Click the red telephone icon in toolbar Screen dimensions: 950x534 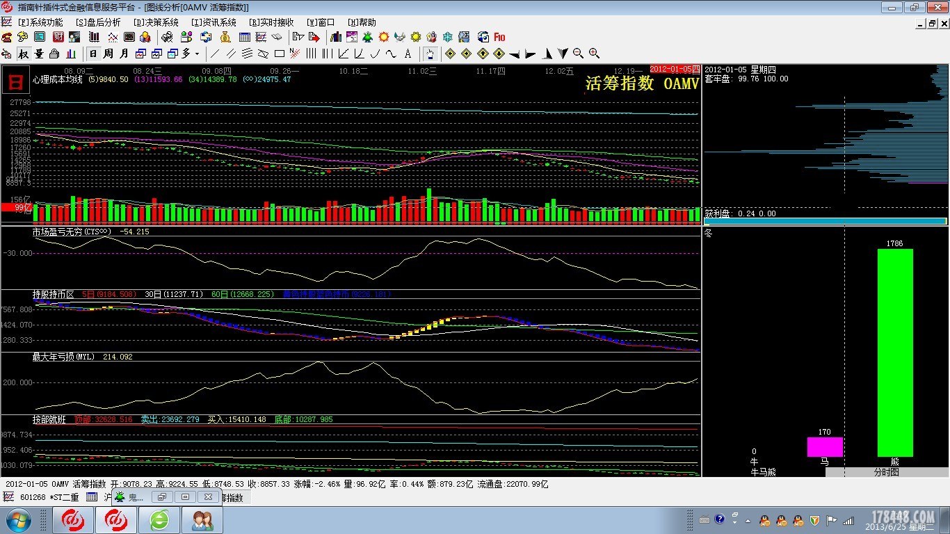[6, 37]
